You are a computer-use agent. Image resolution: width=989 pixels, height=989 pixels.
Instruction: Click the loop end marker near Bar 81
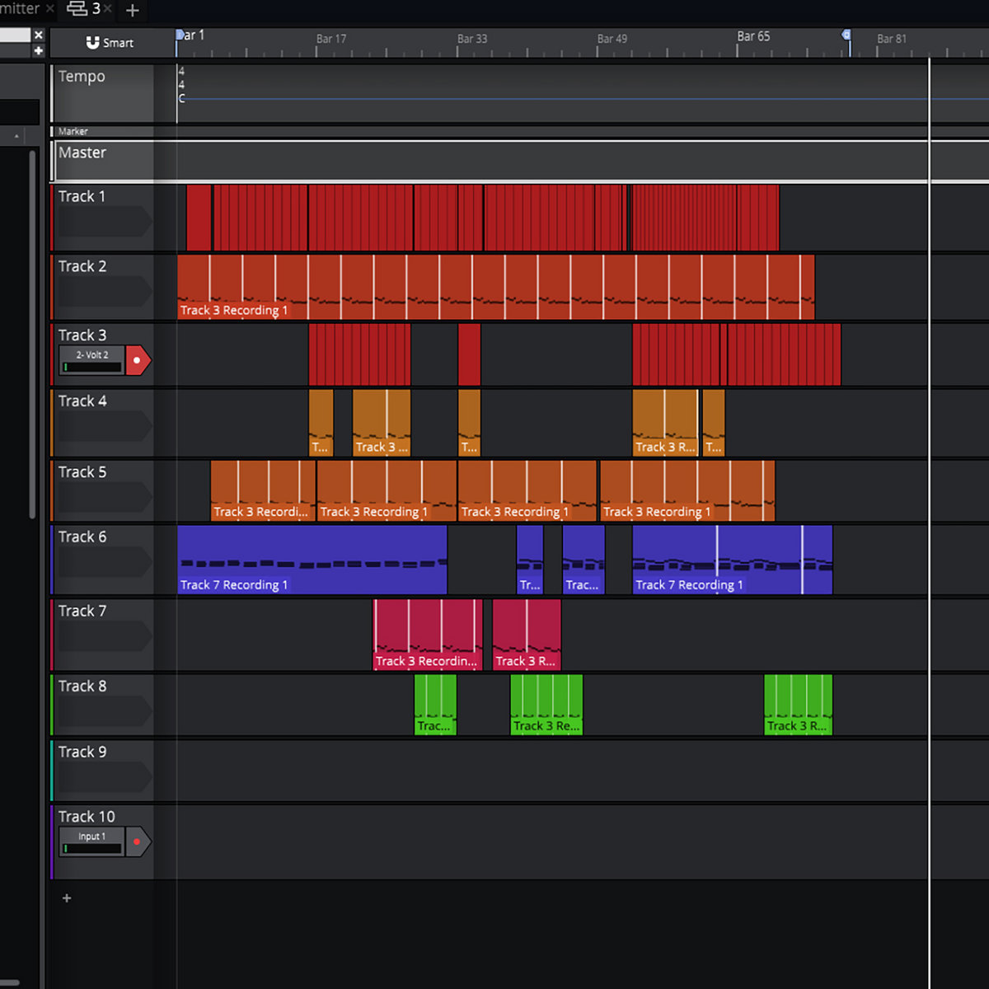(x=846, y=35)
